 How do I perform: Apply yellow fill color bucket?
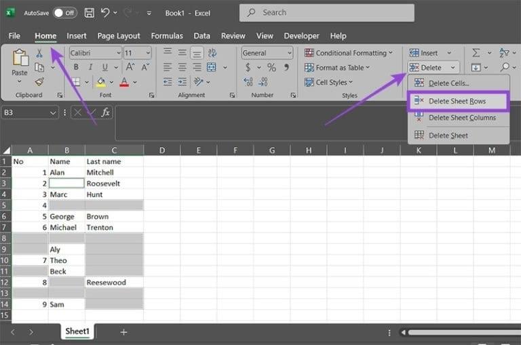tap(101, 82)
